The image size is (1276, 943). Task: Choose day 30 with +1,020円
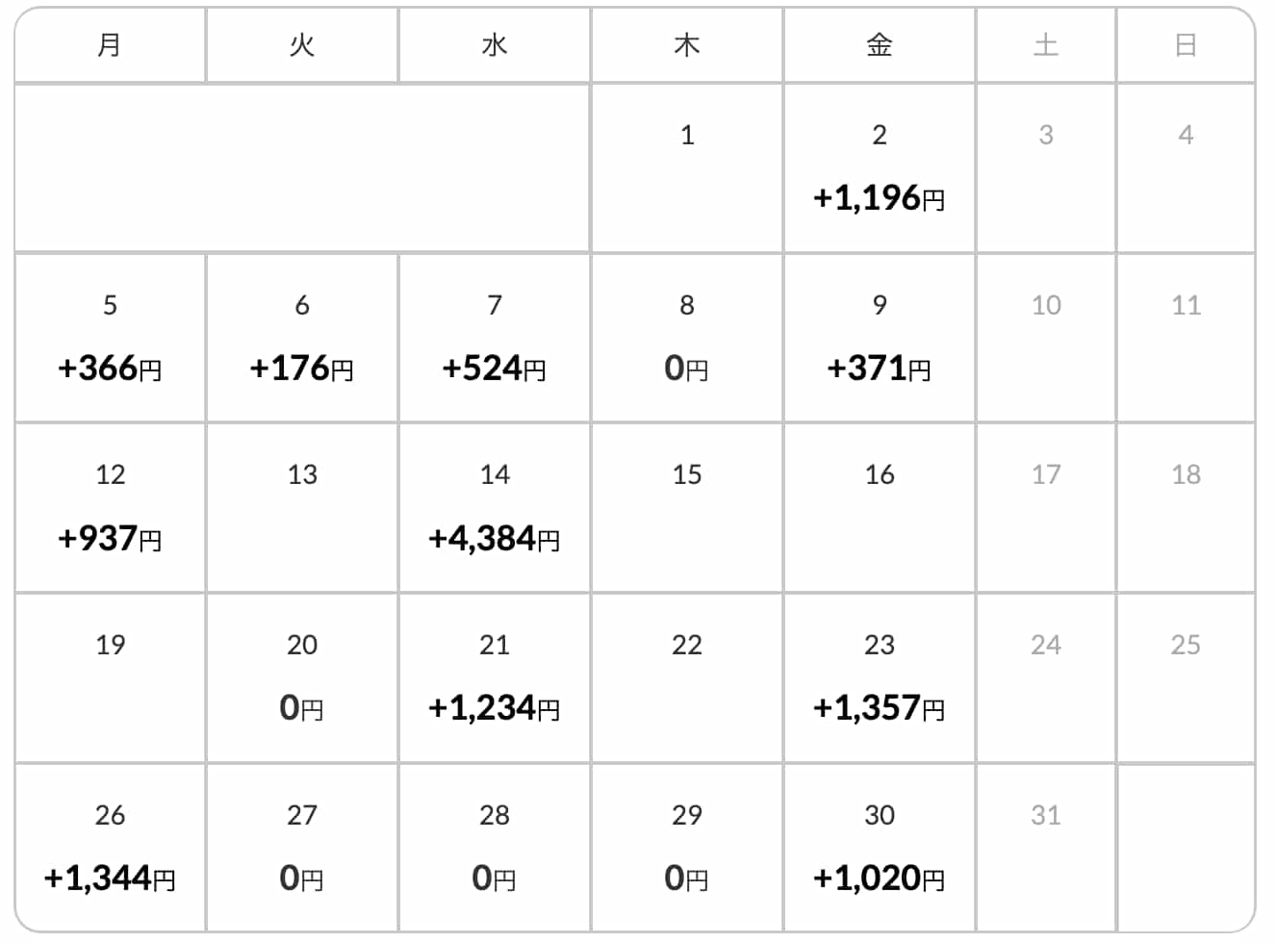880,848
